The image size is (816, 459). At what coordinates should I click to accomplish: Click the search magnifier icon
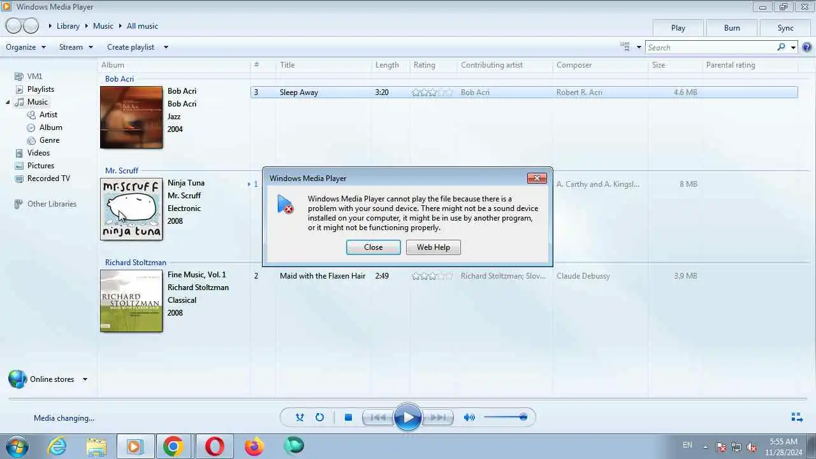click(781, 47)
